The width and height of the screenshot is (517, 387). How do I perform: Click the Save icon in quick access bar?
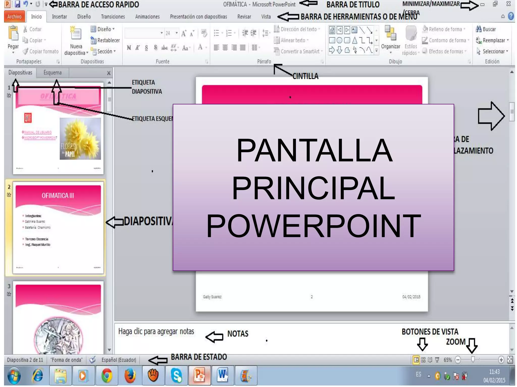(17, 4)
